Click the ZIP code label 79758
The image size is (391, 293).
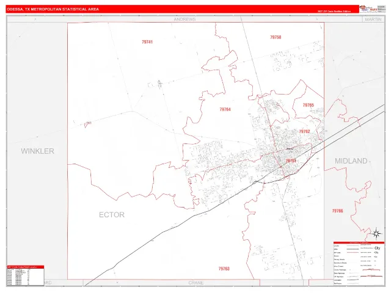(276, 37)
